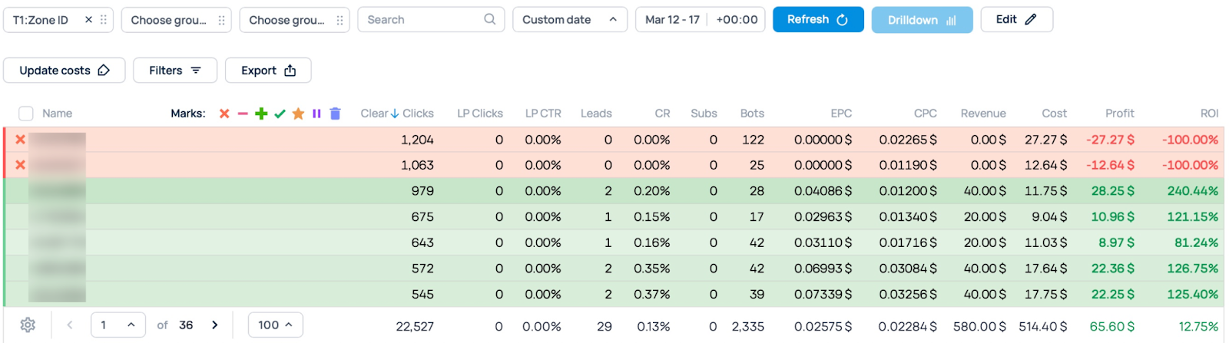Sort by the Clicks column header
This screenshot has width=1229, height=343.
(418, 114)
